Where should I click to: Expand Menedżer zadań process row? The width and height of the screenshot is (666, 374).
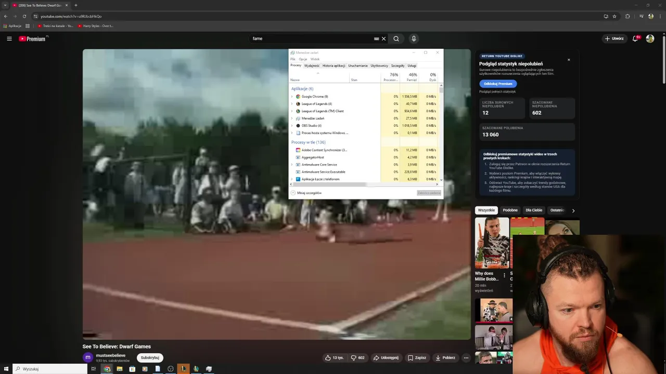click(x=292, y=118)
